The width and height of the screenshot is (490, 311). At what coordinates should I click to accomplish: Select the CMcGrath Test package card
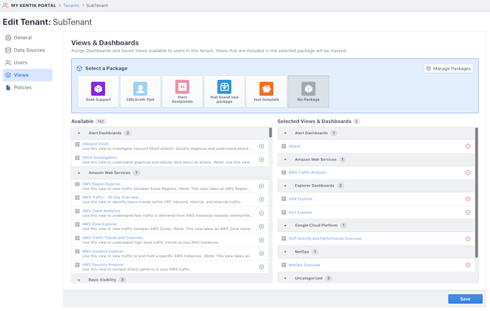tap(140, 91)
